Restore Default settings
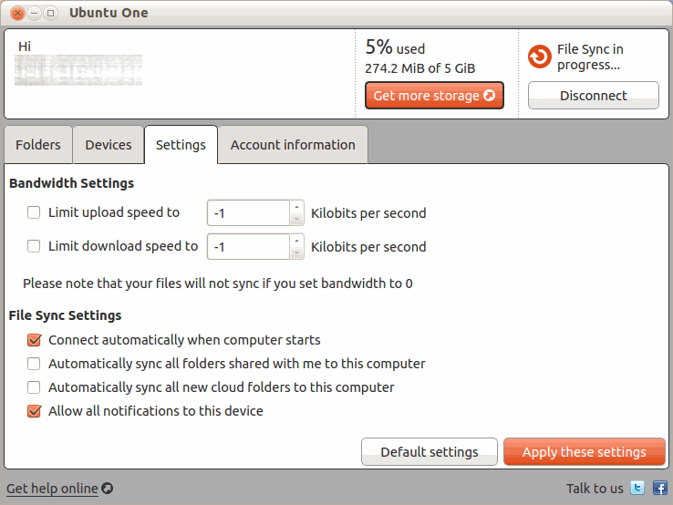This screenshot has width=673, height=505. point(430,452)
